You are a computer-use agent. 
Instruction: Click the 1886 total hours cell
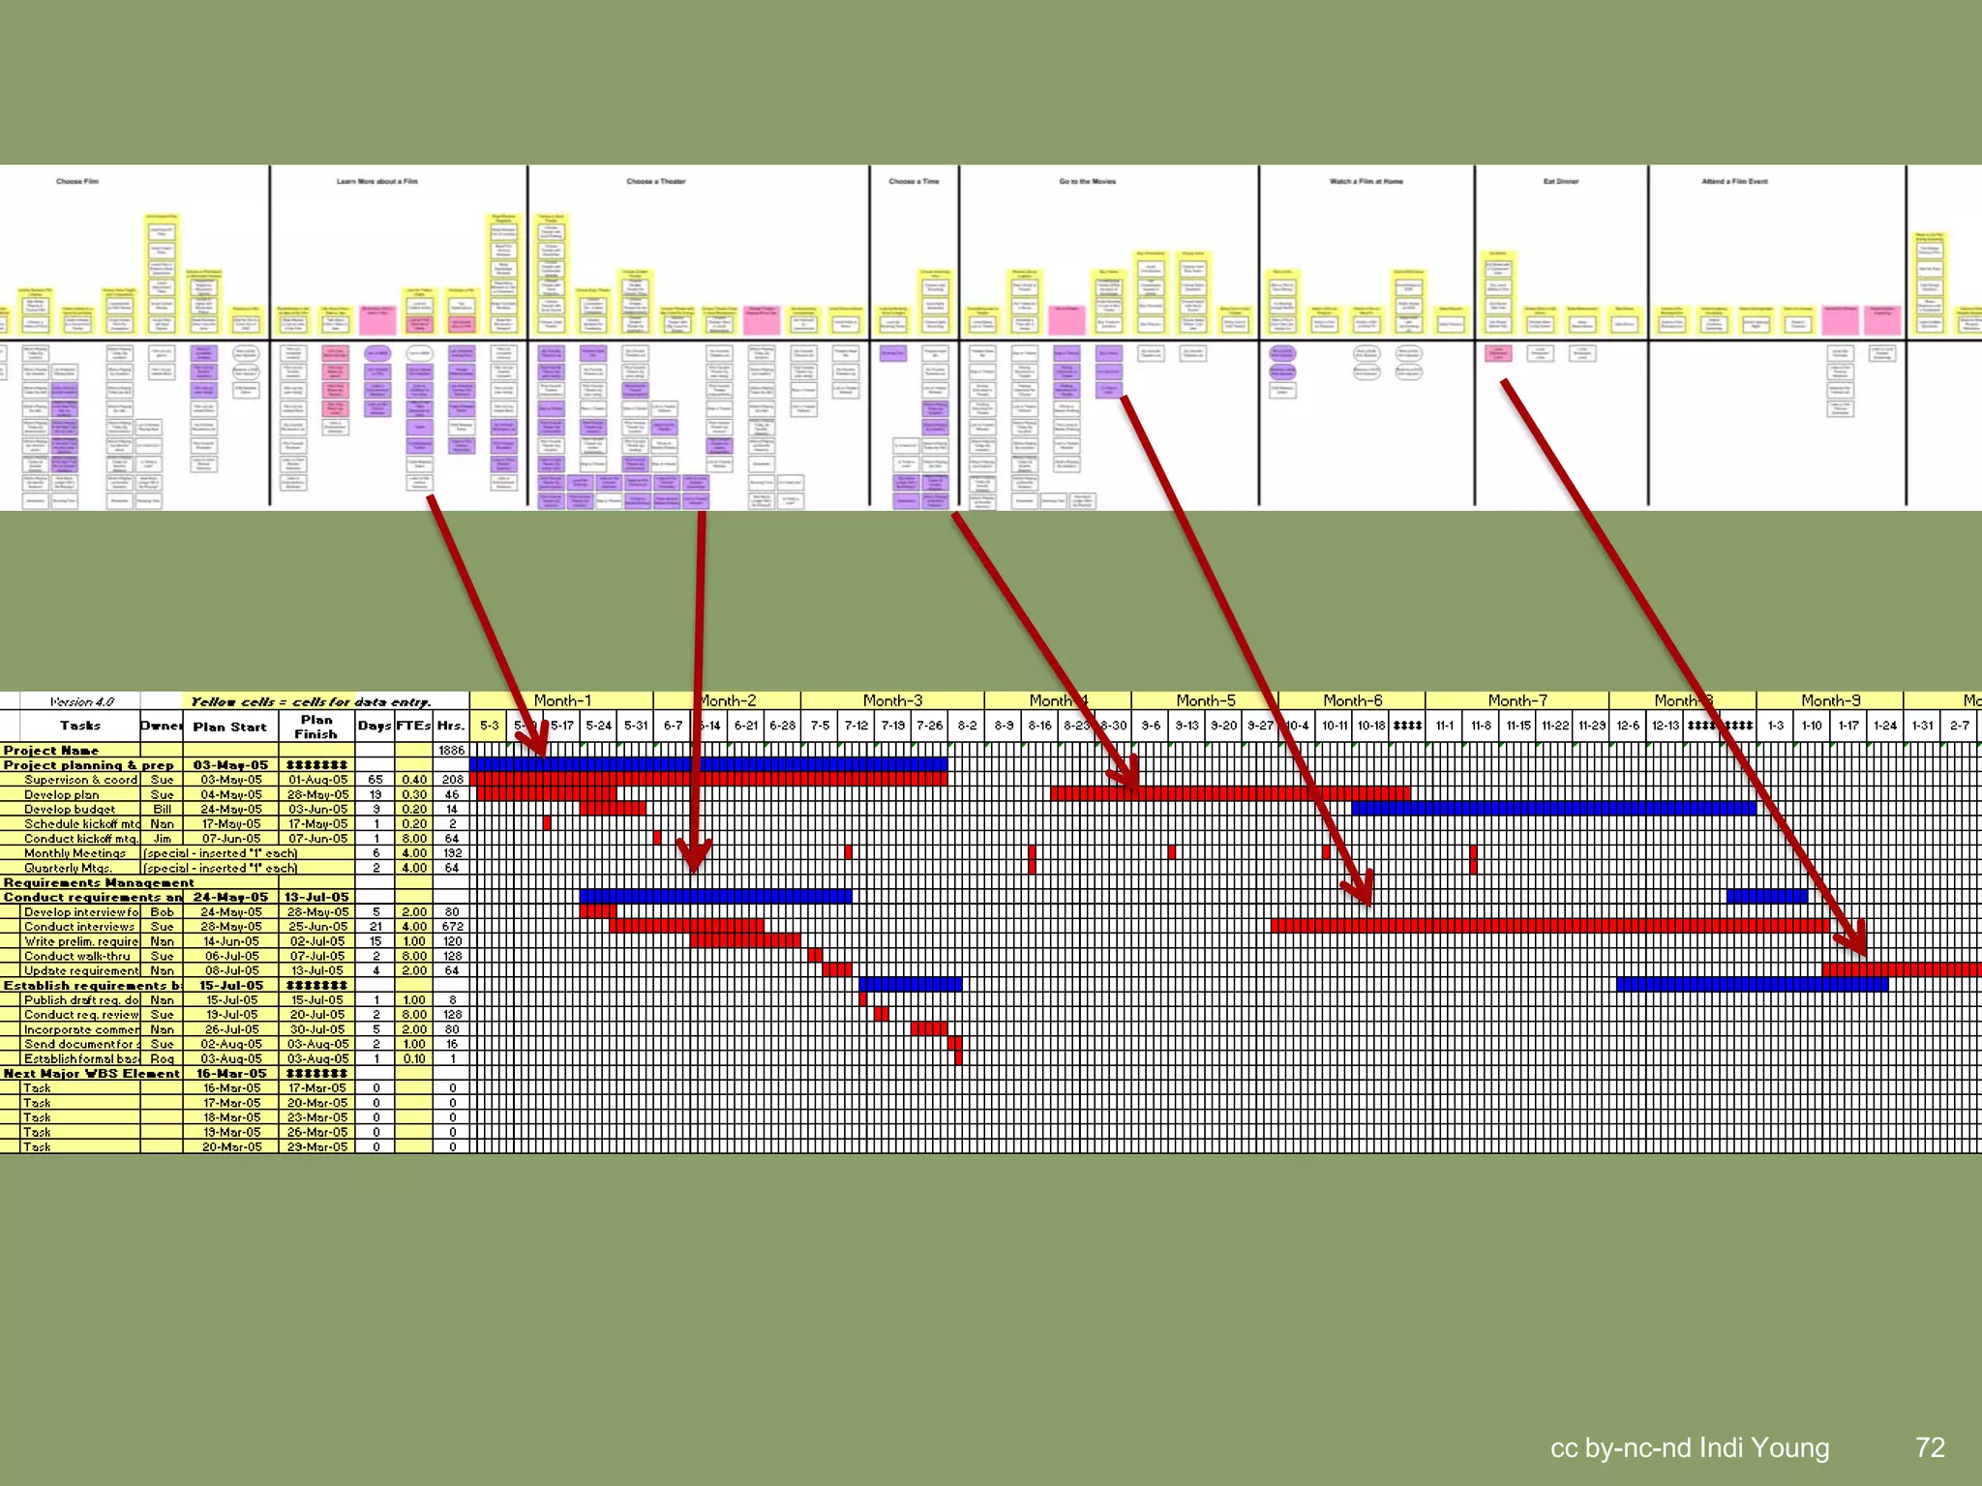point(451,750)
